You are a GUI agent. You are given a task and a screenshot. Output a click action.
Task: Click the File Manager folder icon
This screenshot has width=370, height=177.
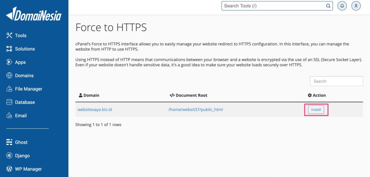coord(9,89)
